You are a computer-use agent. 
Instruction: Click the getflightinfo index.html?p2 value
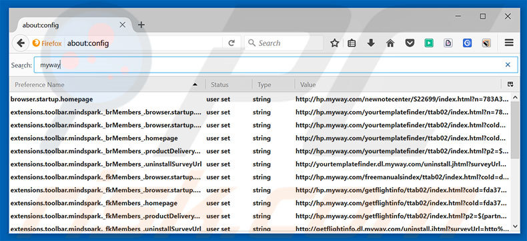point(402,216)
